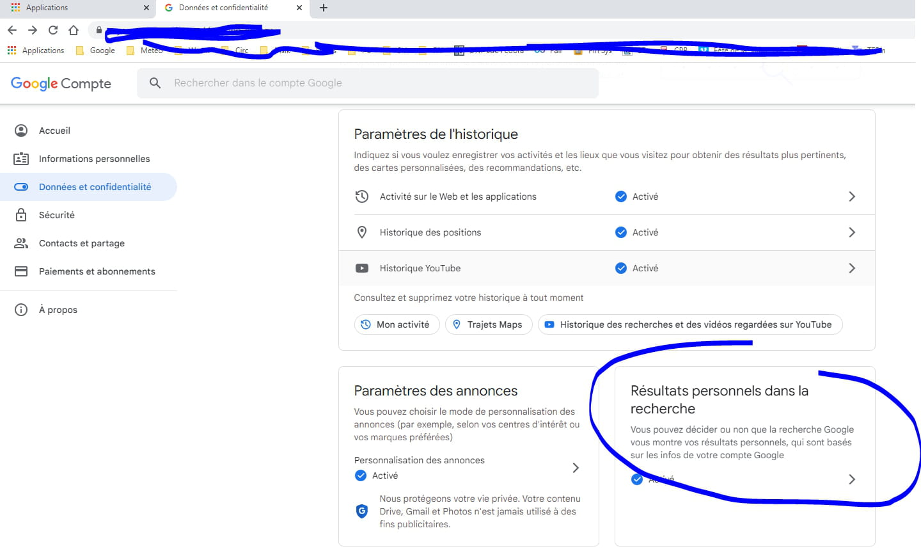Go forward with the browser forward arrow
The width and height of the screenshot is (921, 551).
point(33,30)
